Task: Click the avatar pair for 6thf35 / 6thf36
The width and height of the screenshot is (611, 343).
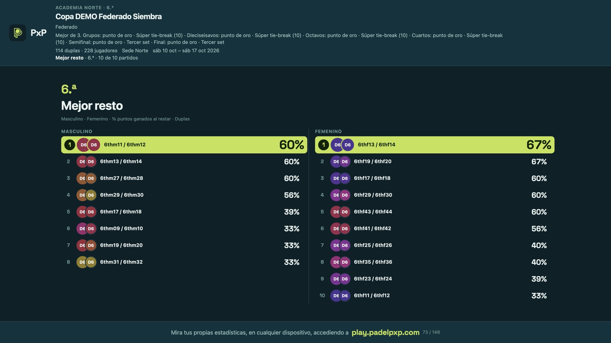Action: (x=340, y=262)
